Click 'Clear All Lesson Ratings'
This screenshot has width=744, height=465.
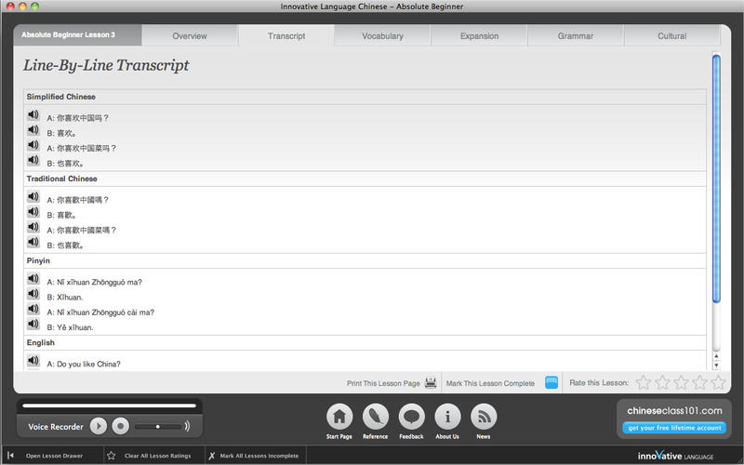tap(157, 456)
